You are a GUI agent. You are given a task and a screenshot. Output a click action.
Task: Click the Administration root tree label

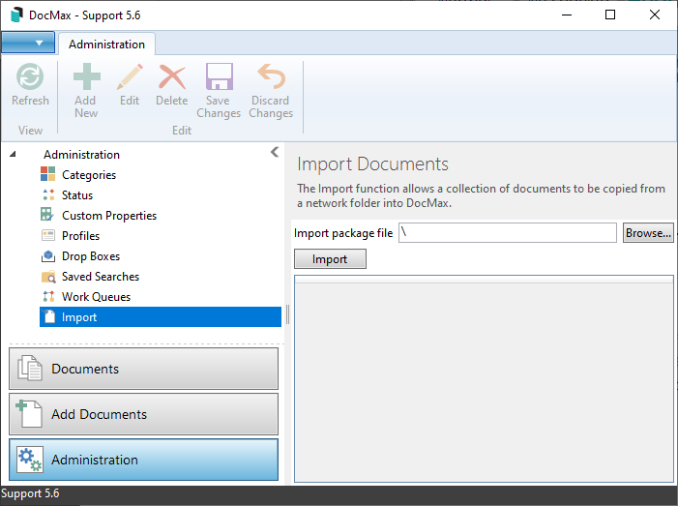point(81,155)
